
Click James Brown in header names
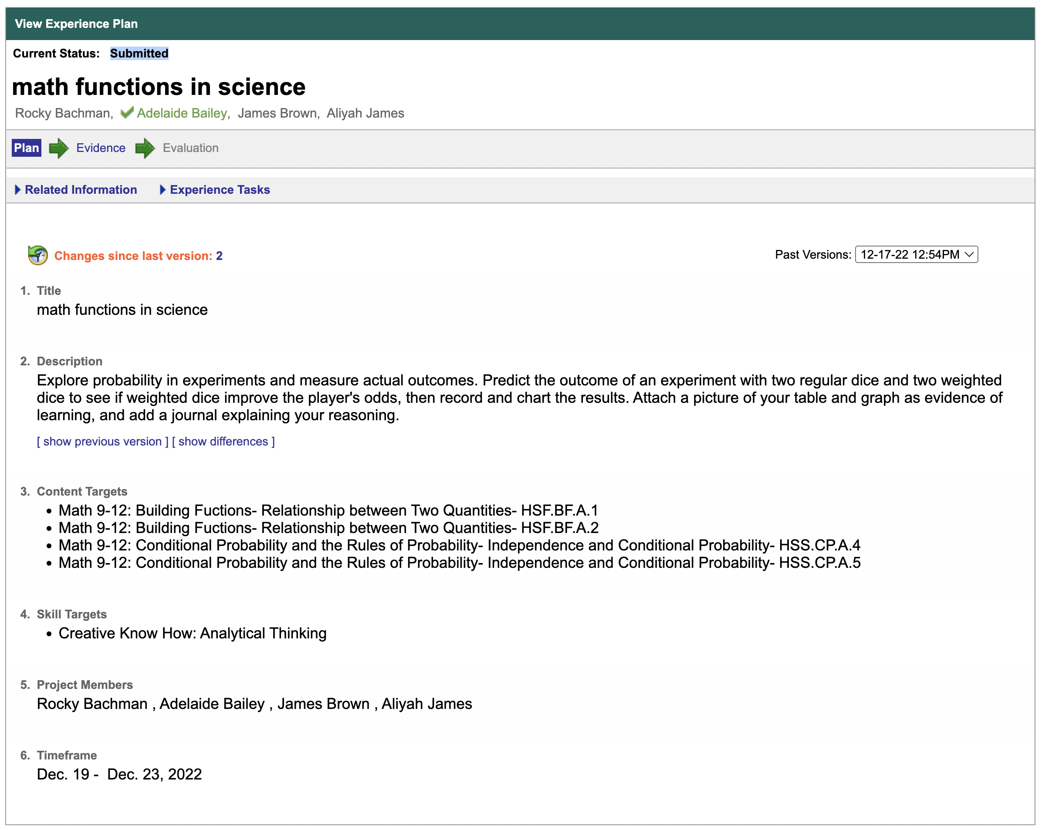[277, 113]
